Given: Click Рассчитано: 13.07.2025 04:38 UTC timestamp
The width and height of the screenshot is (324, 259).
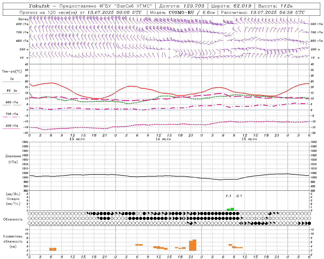Looking at the screenshot, I should (263, 12).
